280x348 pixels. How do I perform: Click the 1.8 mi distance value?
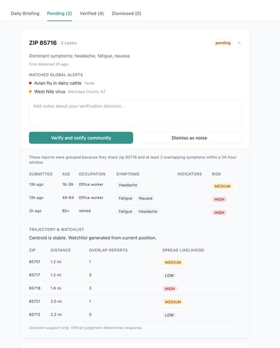[56, 288]
